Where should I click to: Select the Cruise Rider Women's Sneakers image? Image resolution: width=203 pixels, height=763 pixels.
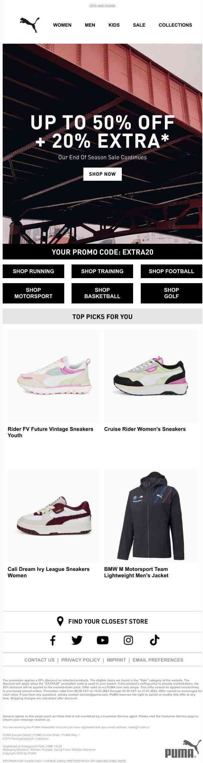point(151,376)
